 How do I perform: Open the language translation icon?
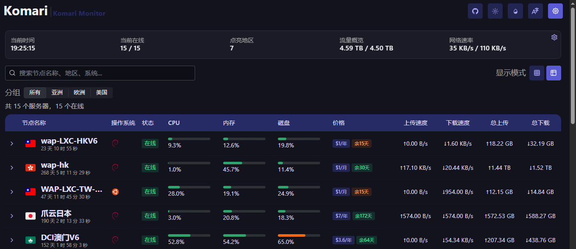[x=535, y=11]
